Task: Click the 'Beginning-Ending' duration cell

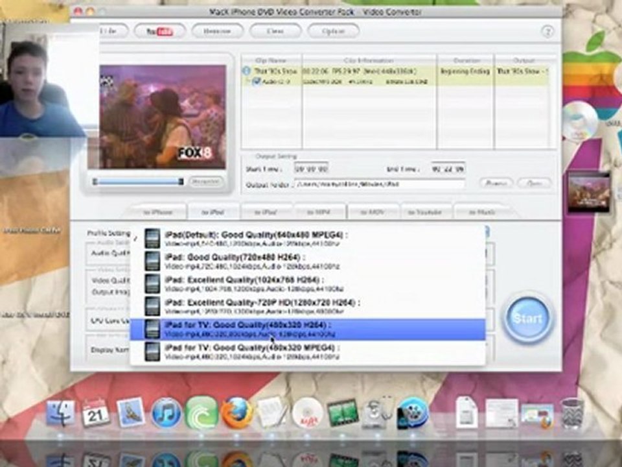Action: pos(465,71)
